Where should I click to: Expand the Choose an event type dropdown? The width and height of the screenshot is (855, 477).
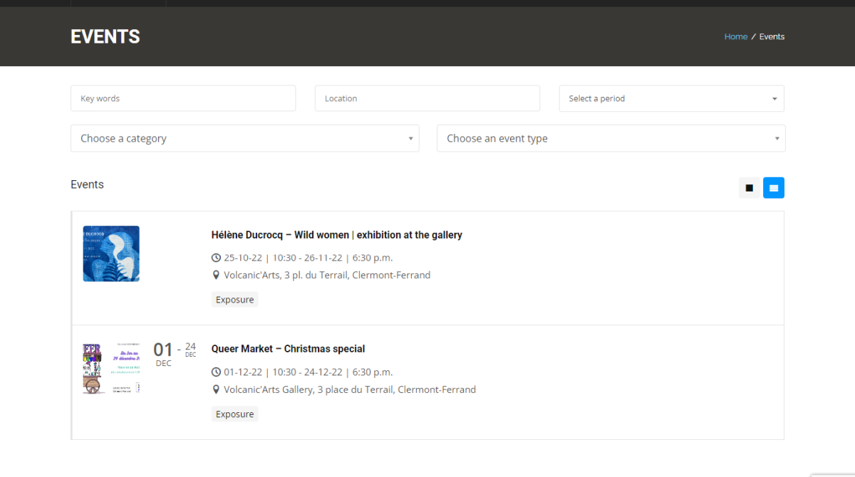tap(611, 139)
